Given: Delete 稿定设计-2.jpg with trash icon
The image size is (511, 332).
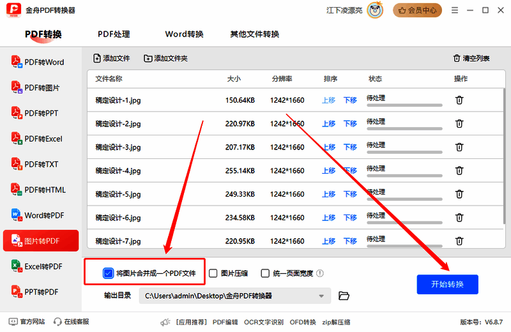Looking at the screenshot, I should tap(459, 123).
